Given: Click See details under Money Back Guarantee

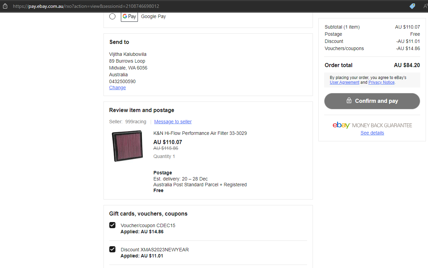Looking at the screenshot, I should click(x=372, y=133).
